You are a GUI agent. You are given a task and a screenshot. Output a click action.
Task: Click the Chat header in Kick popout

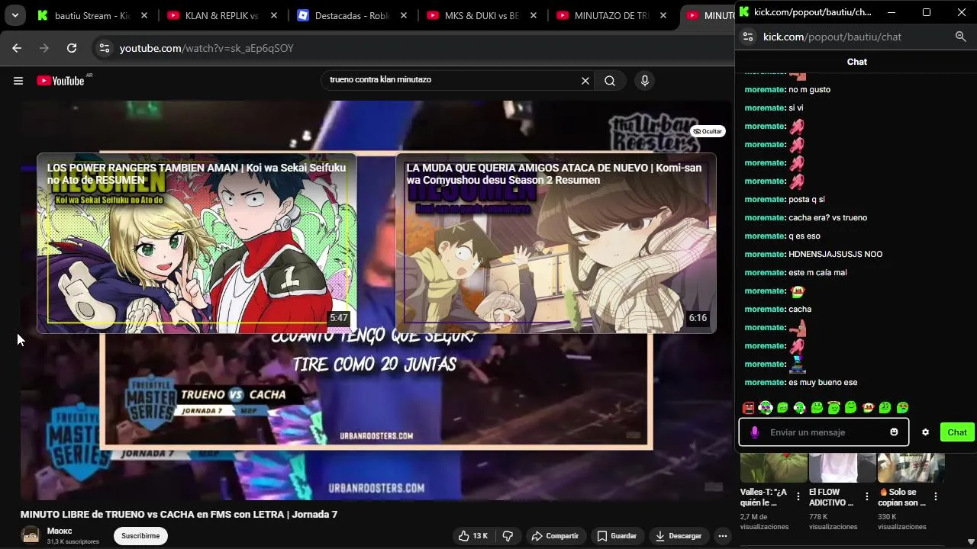click(x=857, y=62)
